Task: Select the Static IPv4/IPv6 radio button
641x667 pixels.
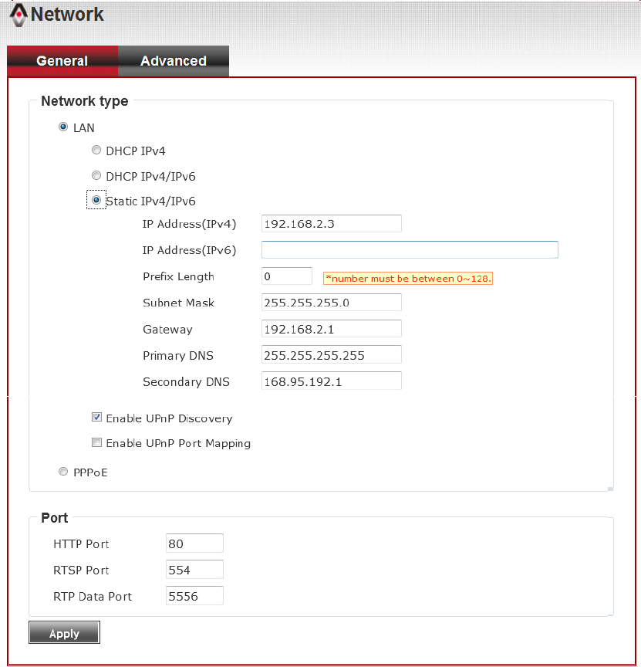Action: (x=96, y=200)
